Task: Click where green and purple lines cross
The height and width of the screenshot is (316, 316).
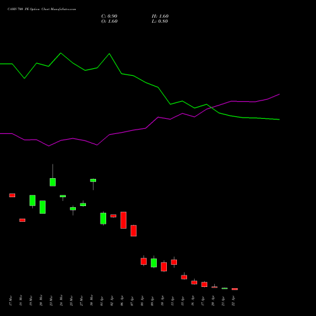Action: point(211,107)
